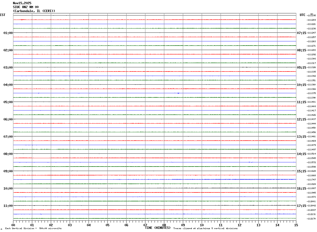The image size is (317, 232).
Task: Click the 14:15 UTC time label
Action: click(x=301, y=154)
